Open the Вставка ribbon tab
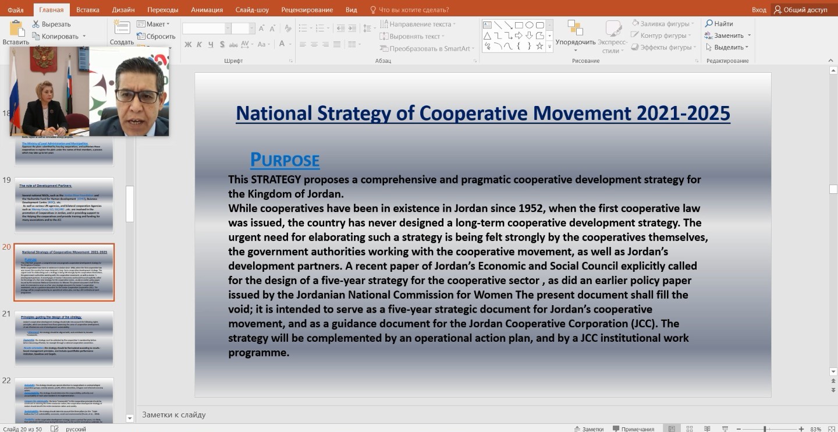The width and height of the screenshot is (838, 432). pyautogui.click(x=87, y=10)
